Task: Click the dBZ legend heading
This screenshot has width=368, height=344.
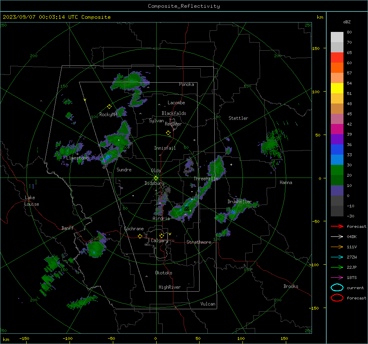Action: [x=347, y=22]
